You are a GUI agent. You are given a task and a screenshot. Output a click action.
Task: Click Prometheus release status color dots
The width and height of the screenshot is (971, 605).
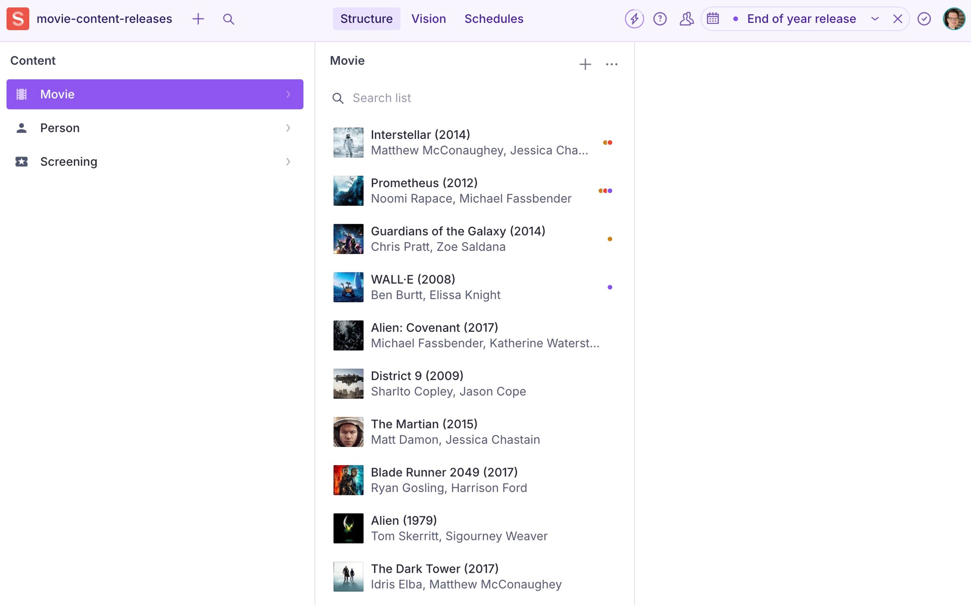coord(605,191)
